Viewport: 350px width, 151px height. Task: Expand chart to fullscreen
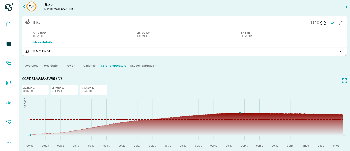[x=344, y=81]
